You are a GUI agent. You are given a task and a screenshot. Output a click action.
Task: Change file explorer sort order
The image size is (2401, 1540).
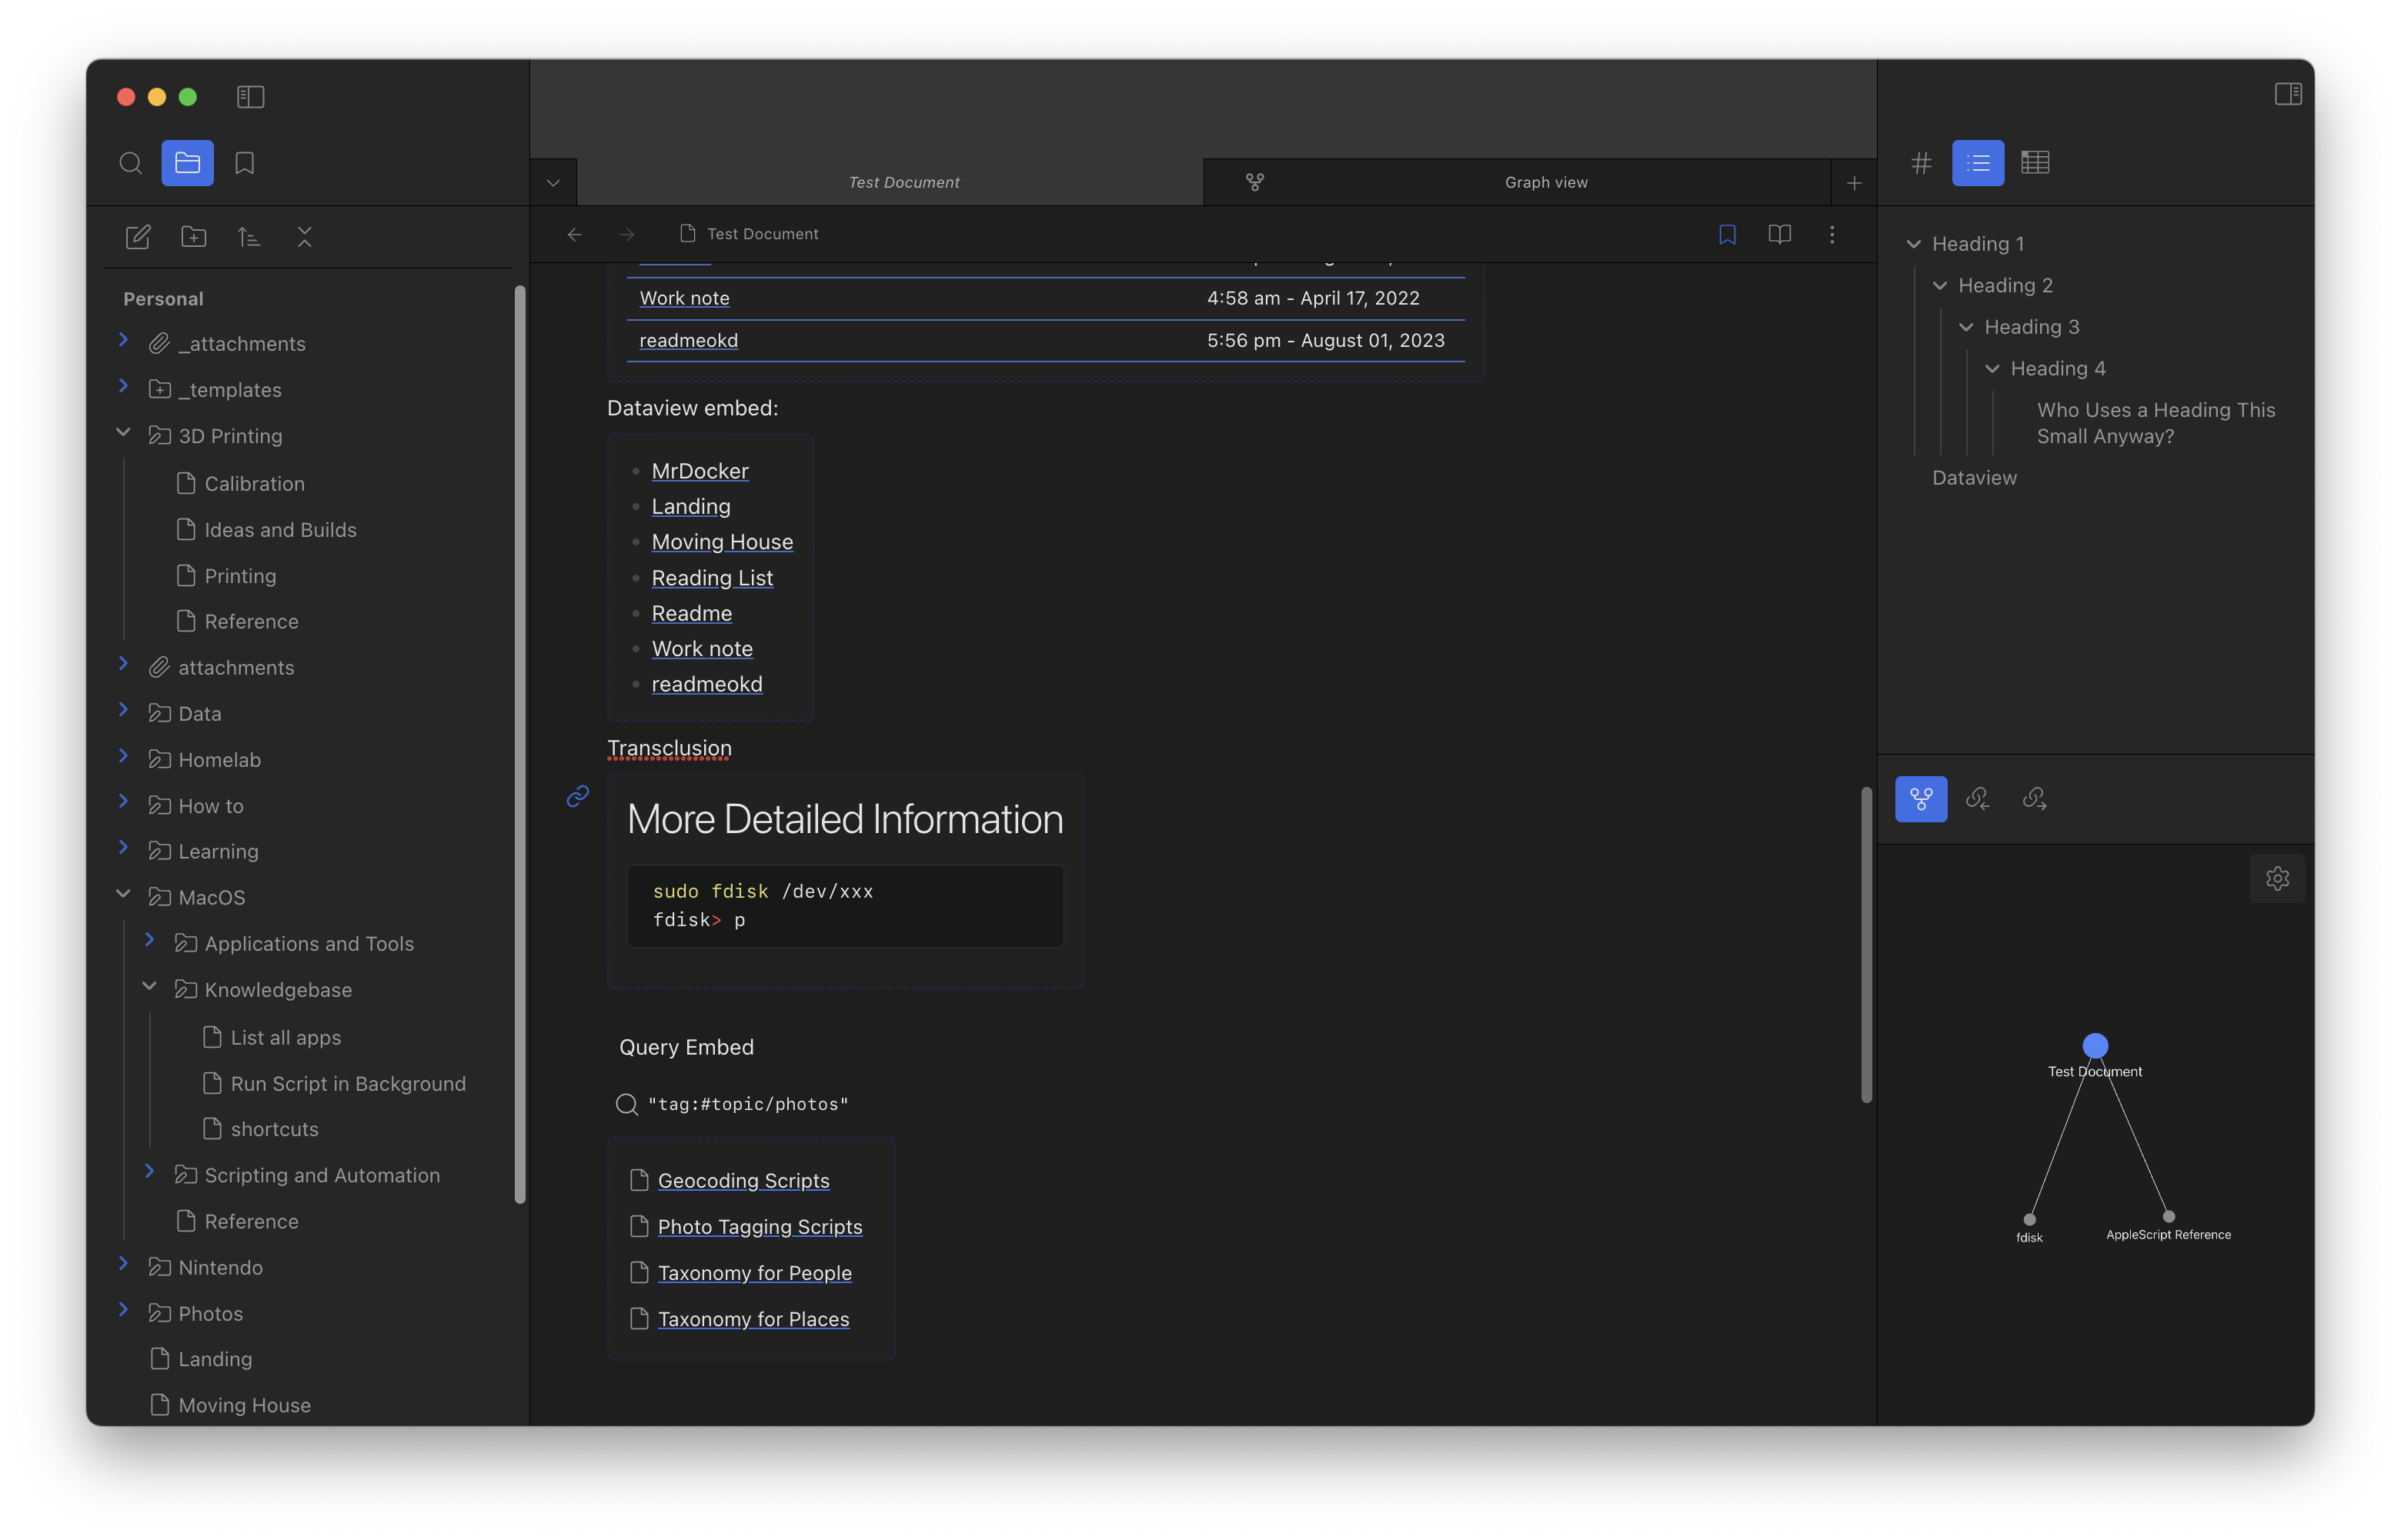tap(248, 237)
